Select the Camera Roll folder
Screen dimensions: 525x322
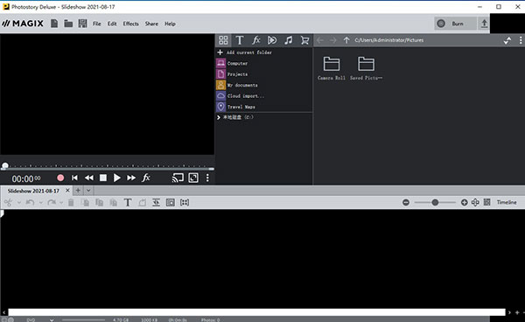331,68
